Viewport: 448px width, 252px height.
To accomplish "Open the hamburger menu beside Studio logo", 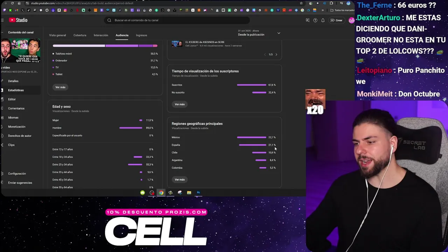I will pos(2,20).
